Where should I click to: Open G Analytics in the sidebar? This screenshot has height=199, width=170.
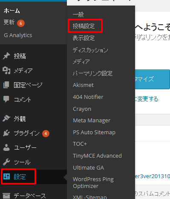pos(18,35)
